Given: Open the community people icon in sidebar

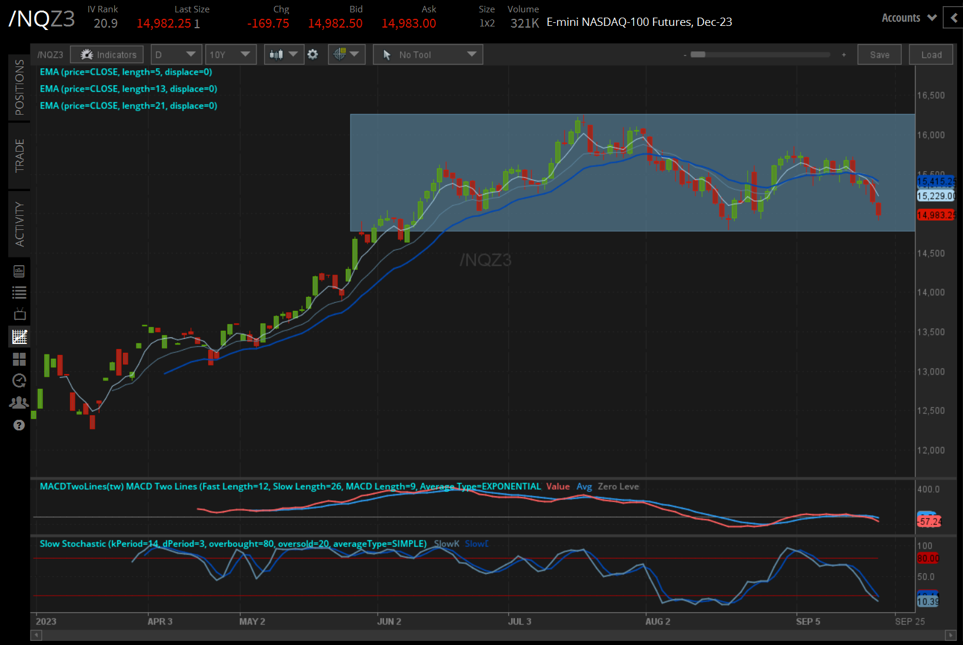Looking at the screenshot, I should [19, 402].
